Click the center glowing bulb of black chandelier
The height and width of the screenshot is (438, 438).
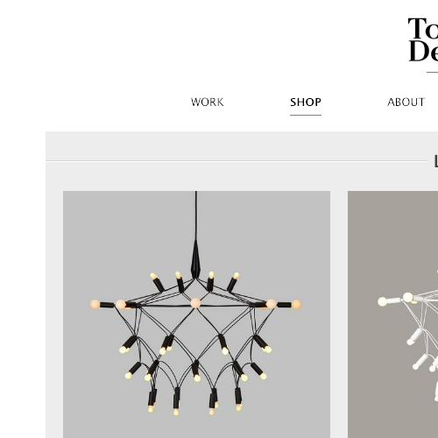click(196, 303)
